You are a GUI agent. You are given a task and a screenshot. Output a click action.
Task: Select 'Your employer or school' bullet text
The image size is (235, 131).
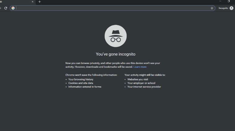coord(141,83)
